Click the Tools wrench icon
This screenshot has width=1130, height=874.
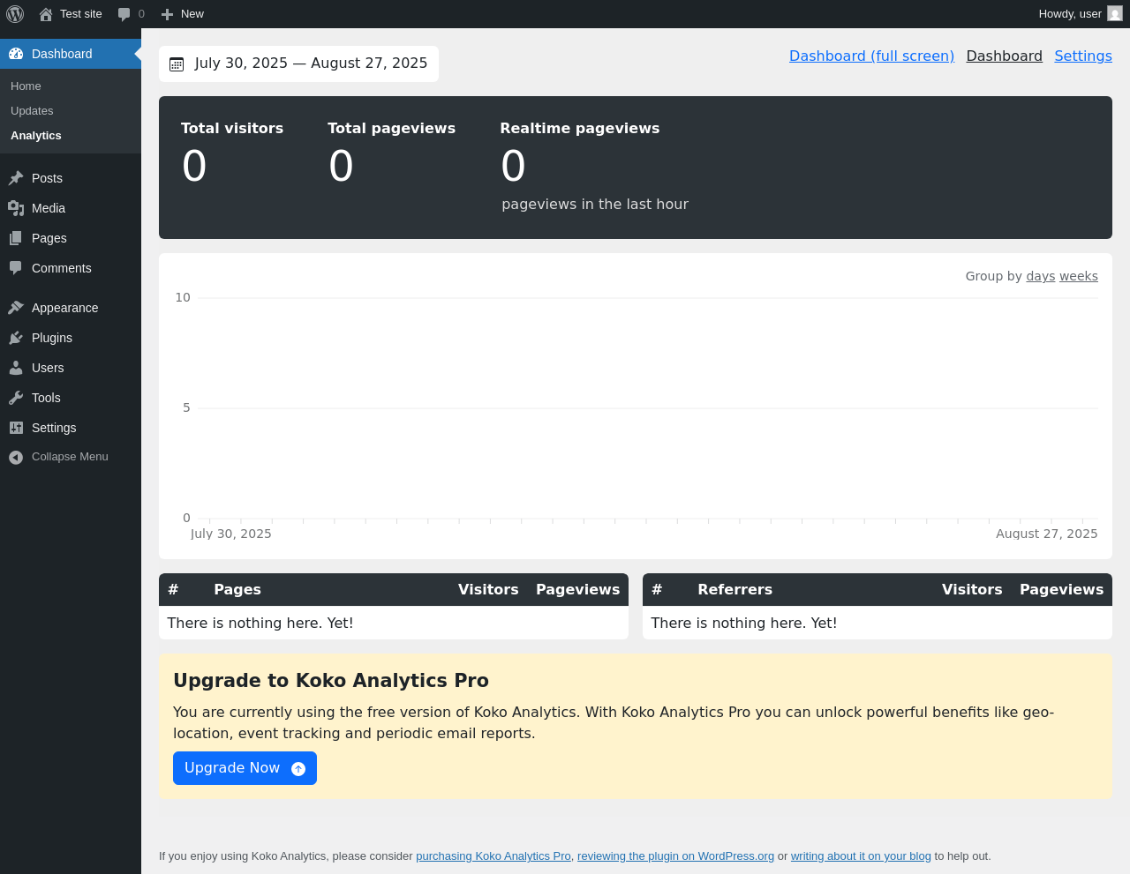(16, 398)
